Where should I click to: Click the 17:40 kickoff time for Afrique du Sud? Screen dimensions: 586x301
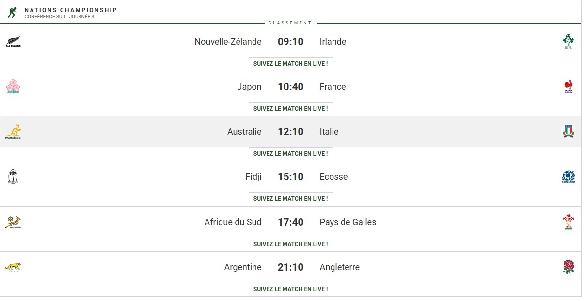[x=290, y=222]
